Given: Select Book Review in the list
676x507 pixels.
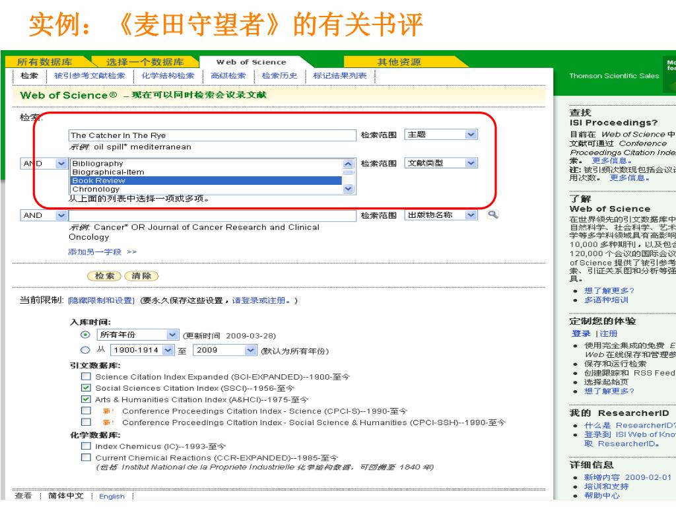Looking at the screenshot, I should click(x=206, y=181).
